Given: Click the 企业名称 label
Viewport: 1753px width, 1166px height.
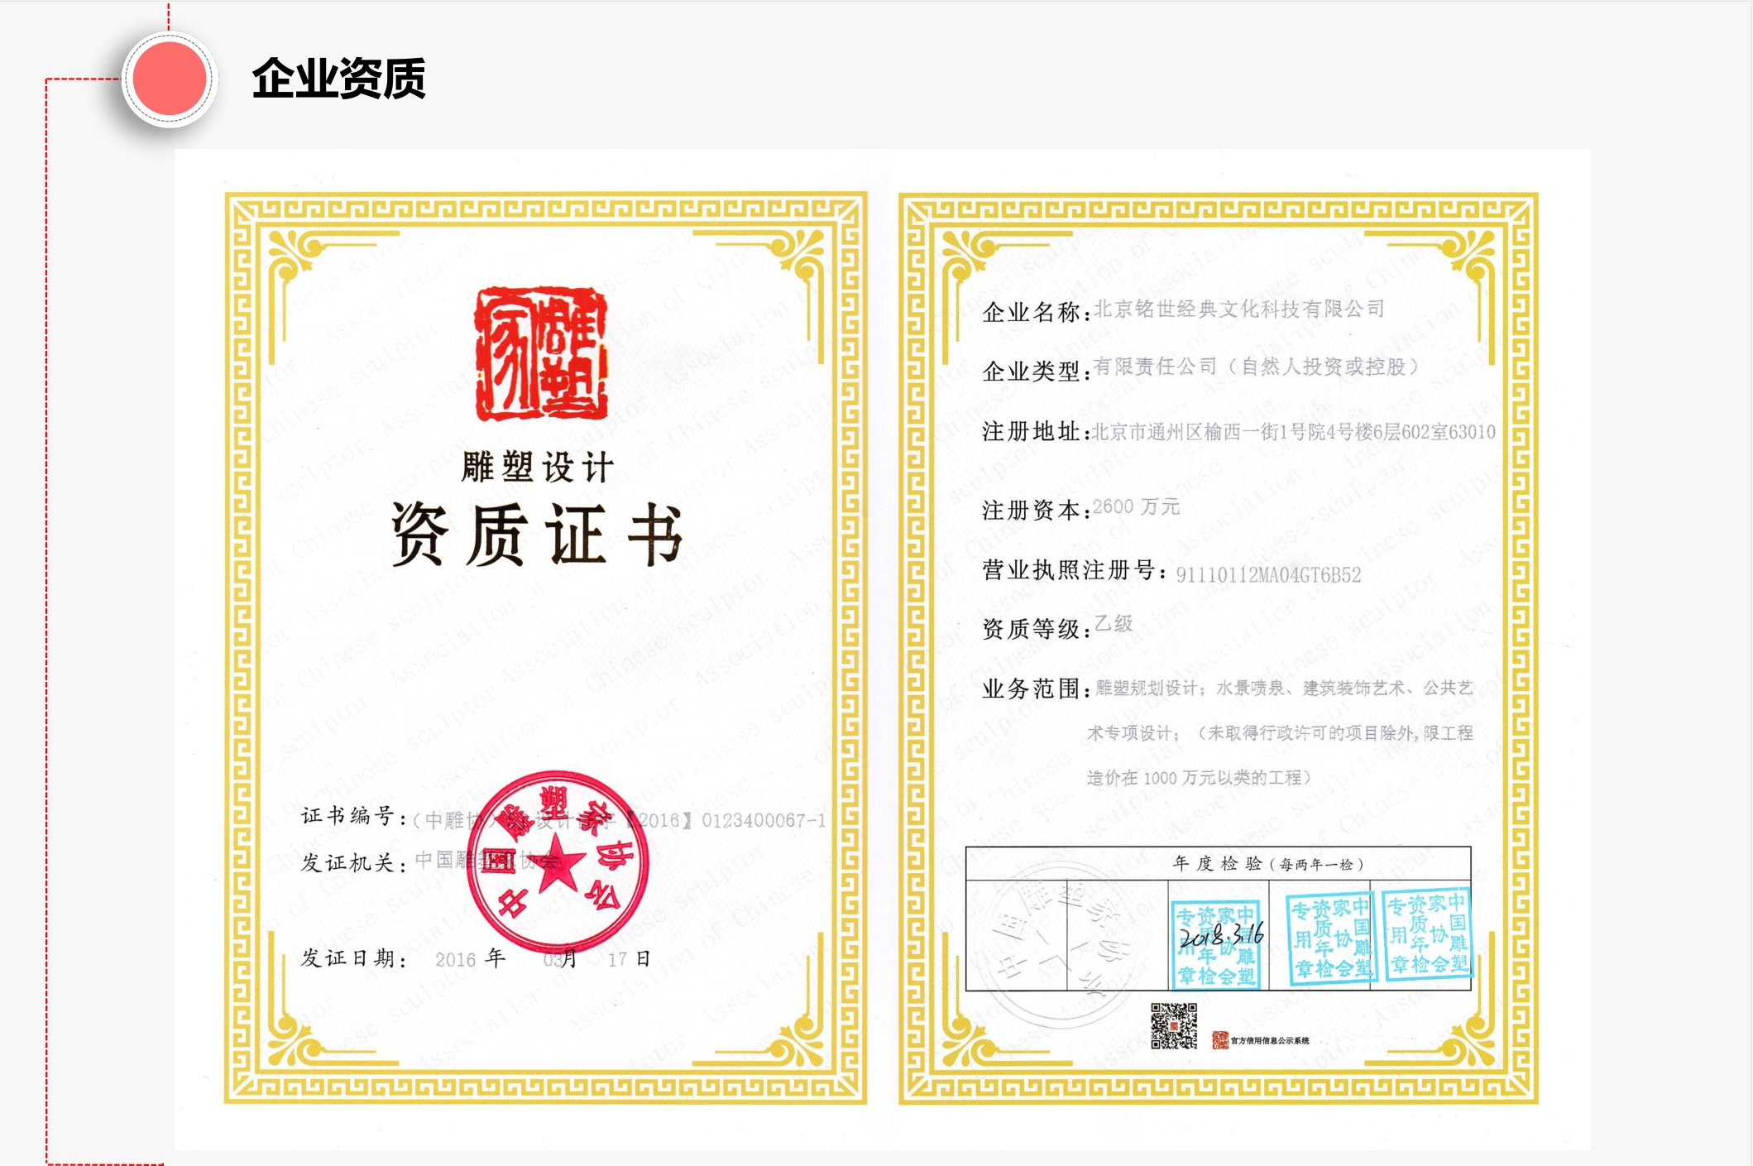Looking at the screenshot, I should pos(1031,312).
